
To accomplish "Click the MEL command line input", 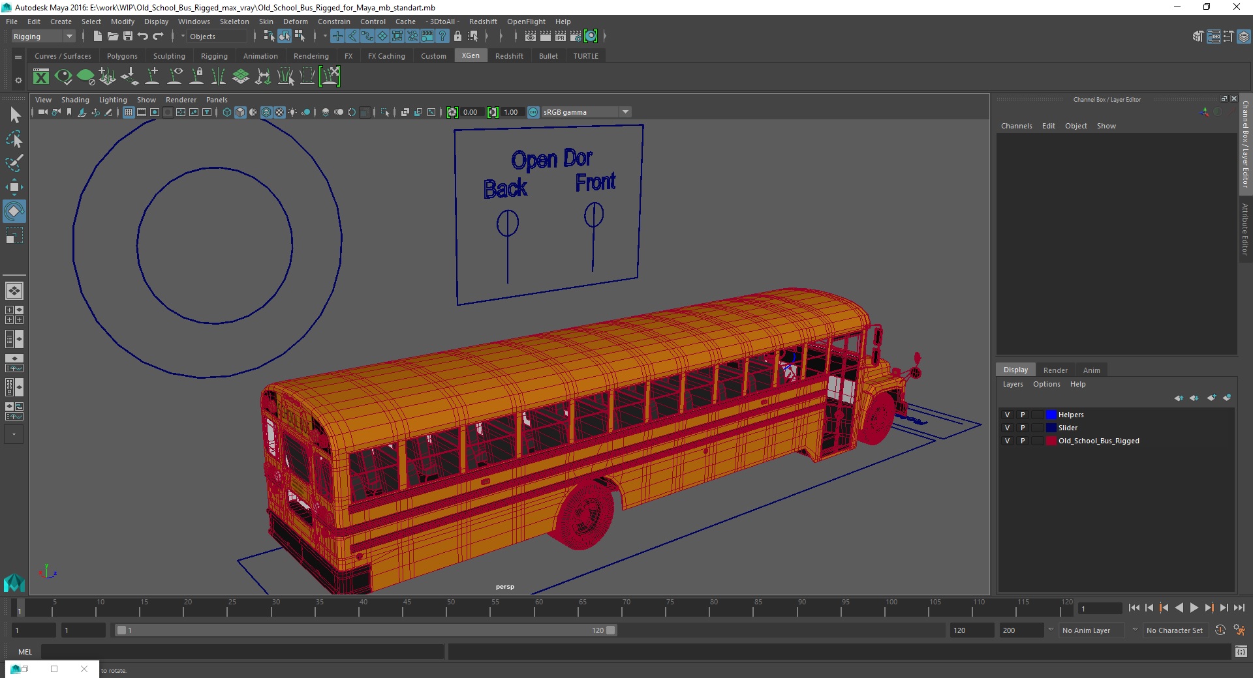I will pos(242,651).
